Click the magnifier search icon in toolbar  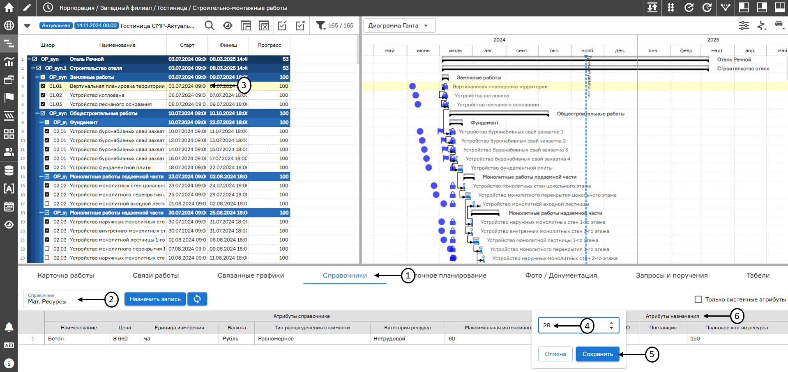(210, 25)
